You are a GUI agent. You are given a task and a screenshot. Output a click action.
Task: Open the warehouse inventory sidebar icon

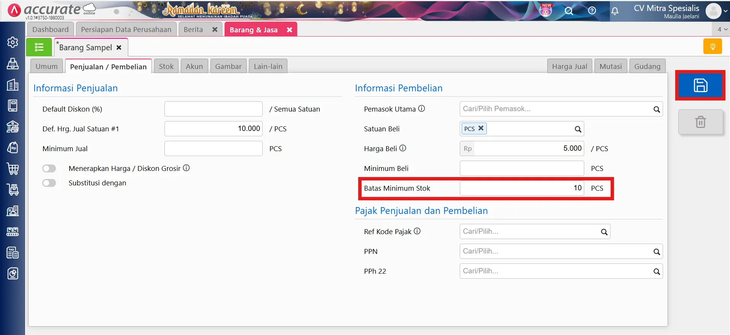(13, 211)
